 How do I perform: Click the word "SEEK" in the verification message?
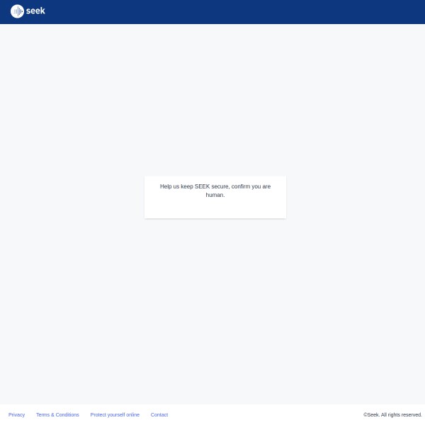(202, 186)
